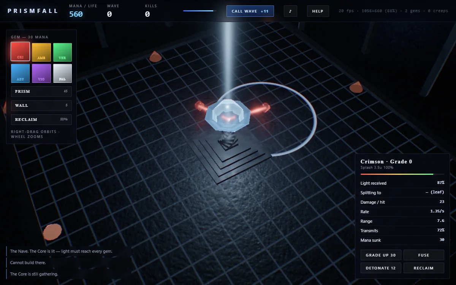
Task: Click the 'Splitting to' leaf row
Action: click(x=402, y=193)
